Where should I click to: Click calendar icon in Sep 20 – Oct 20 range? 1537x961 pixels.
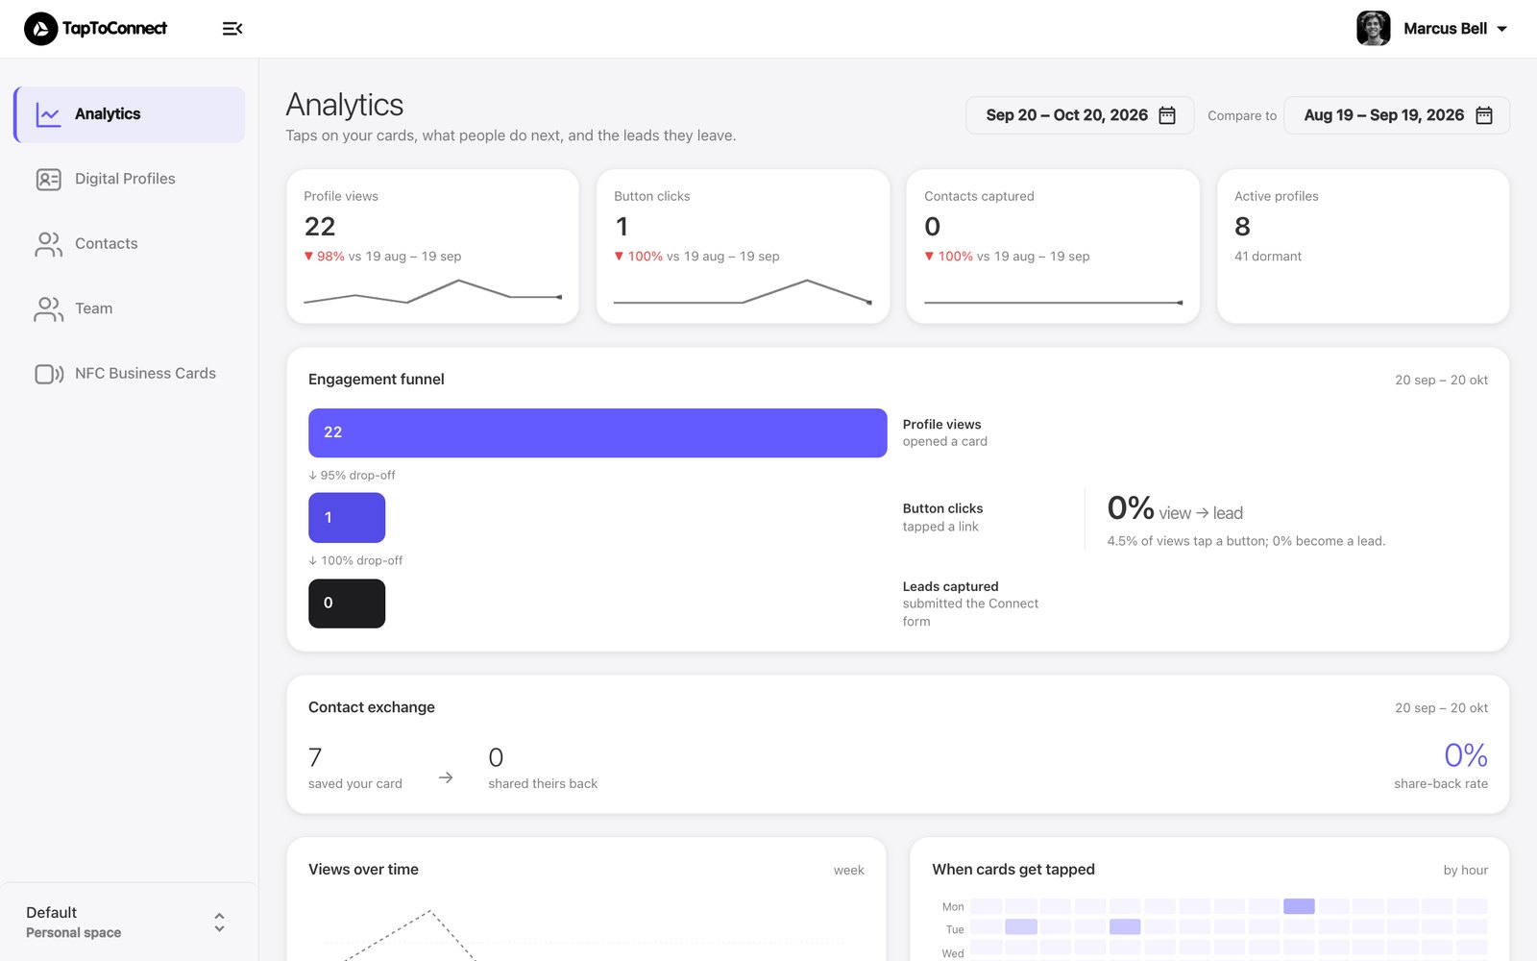[x=1167, y=115]
